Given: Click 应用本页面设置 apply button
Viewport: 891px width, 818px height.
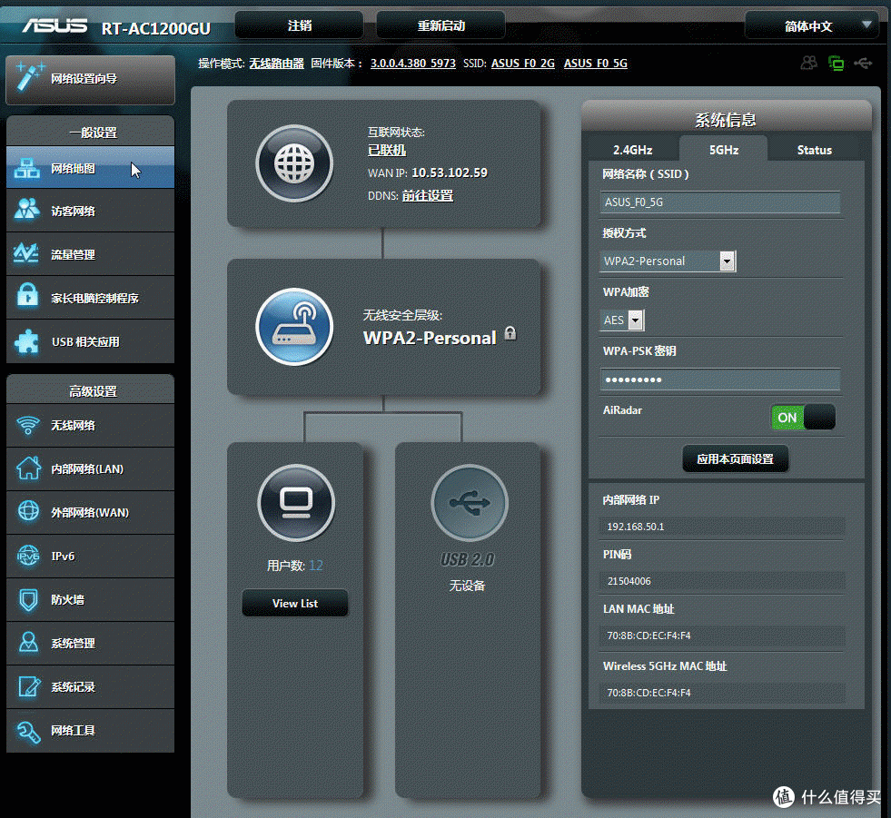Looking at the screenshot, I should (736, 459).
